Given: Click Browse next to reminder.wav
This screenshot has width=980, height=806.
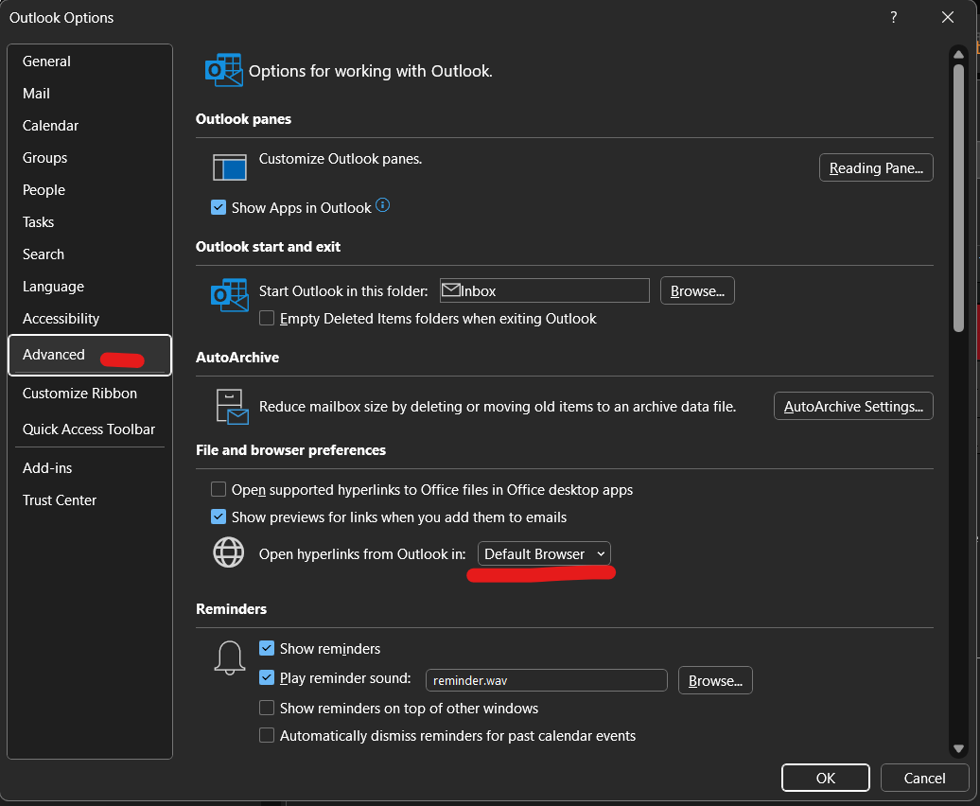Looking at the screenshot, I should (x=715, y=680).
